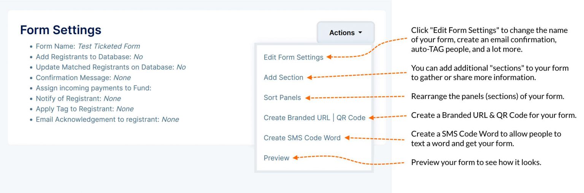Choose Edit Form Settings from the menu
Image resolution: width=584 pixels, height=193 pixels.
coord(294,57)
